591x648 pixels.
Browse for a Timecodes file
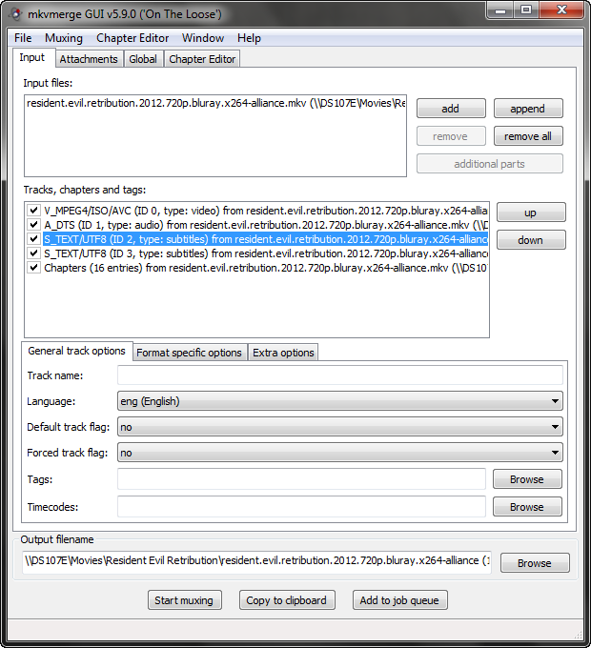point(527,507)
